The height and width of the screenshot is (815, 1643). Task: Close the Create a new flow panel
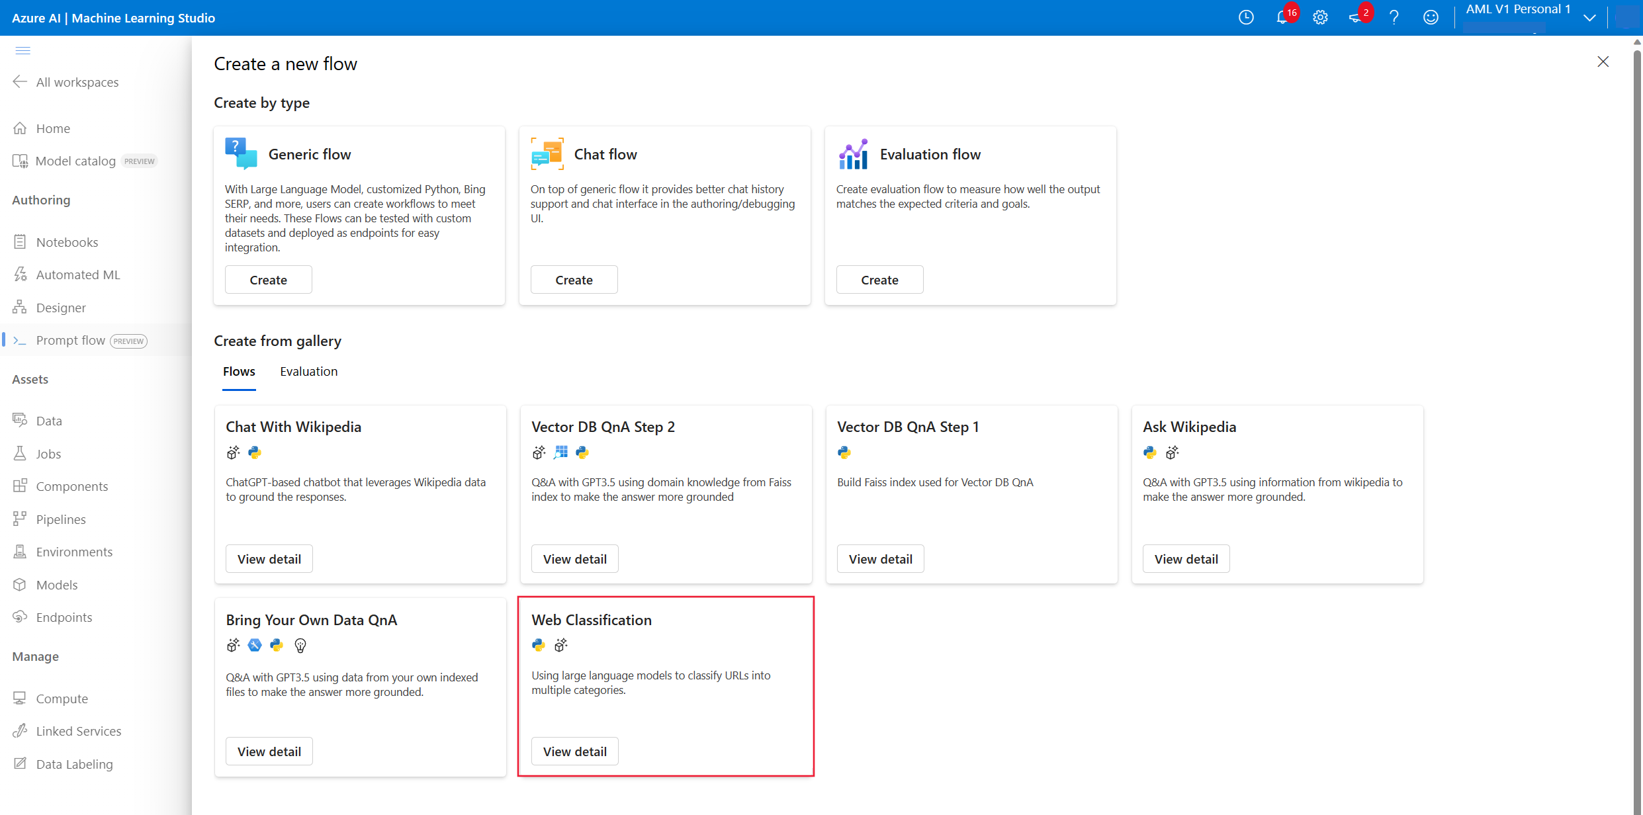(1603, 62)
